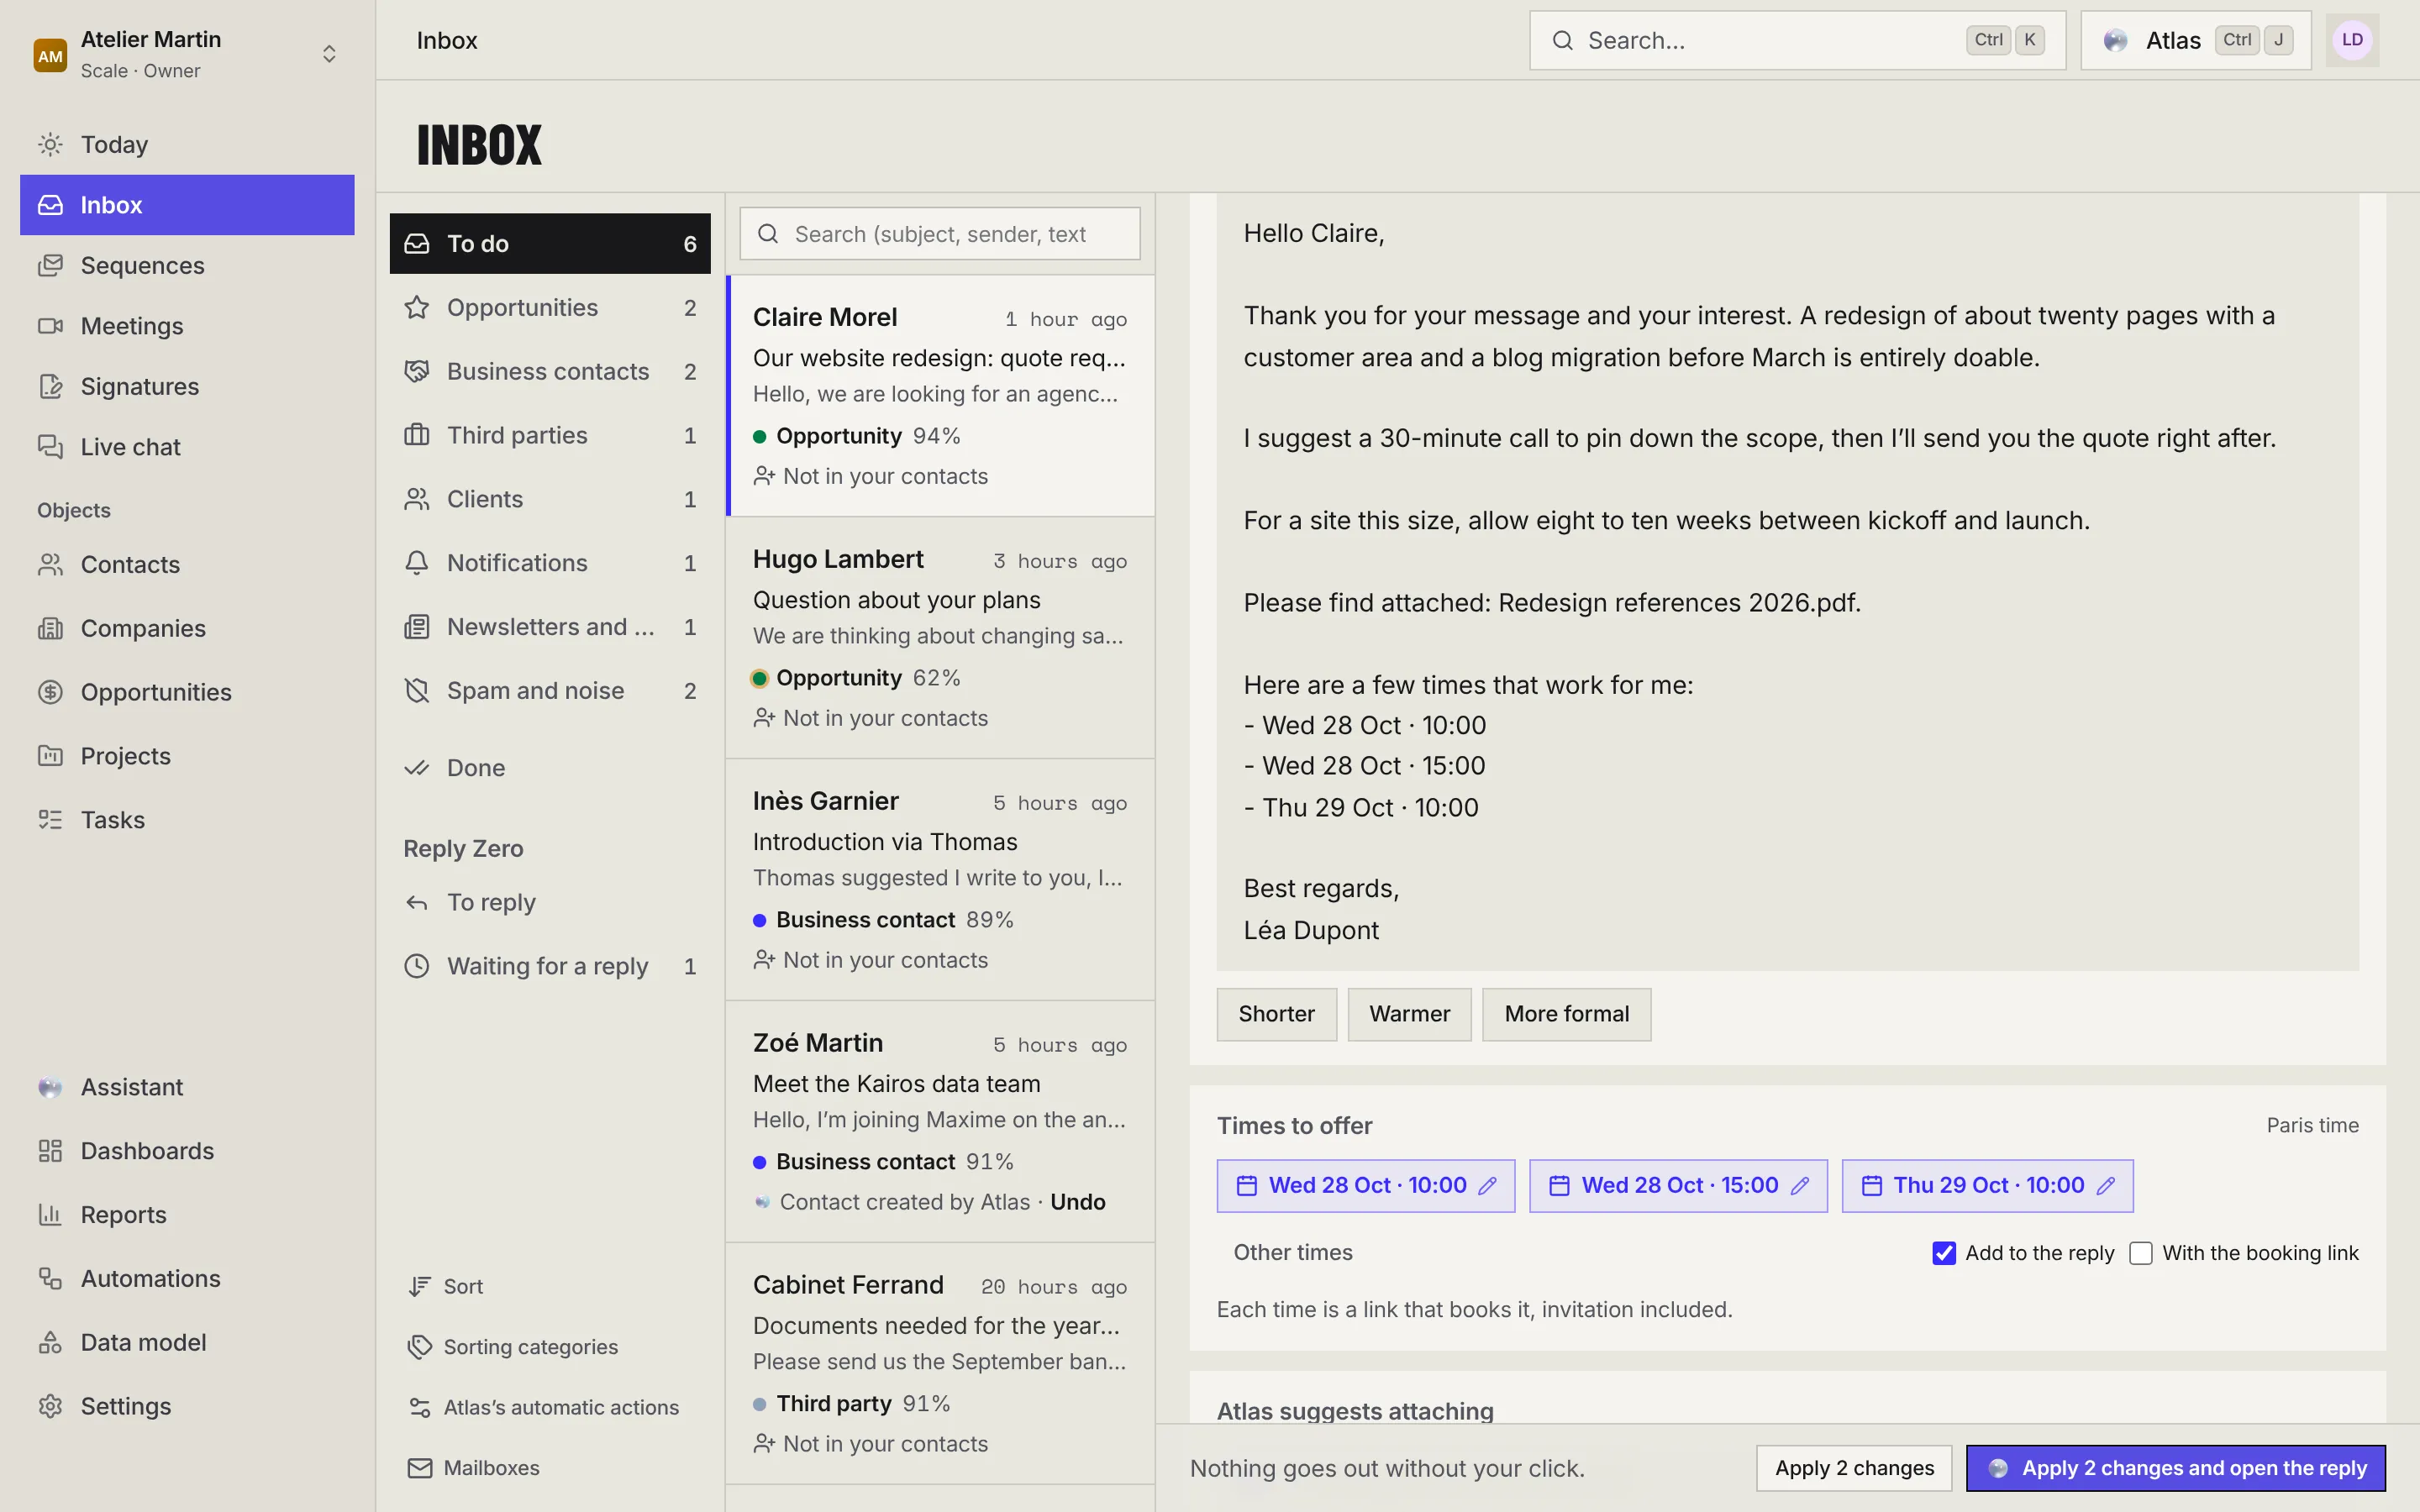Uncheck Add to the reply

click(x=1944, y=1253)
